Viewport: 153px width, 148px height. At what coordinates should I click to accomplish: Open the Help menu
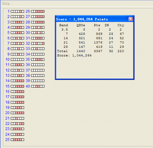click(6, 3)
